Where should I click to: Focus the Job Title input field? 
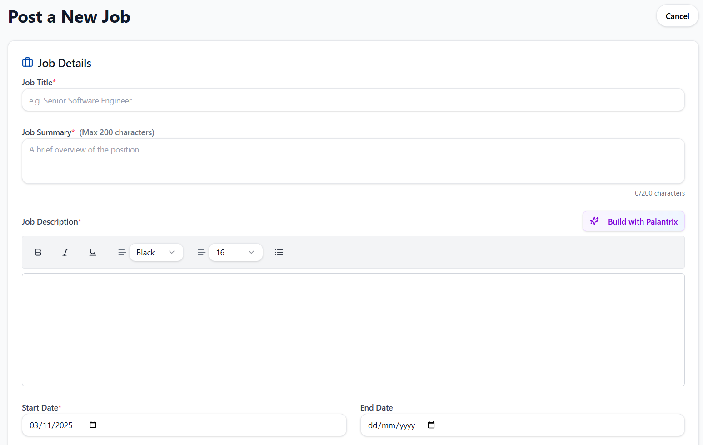click(x=353, y=100)
